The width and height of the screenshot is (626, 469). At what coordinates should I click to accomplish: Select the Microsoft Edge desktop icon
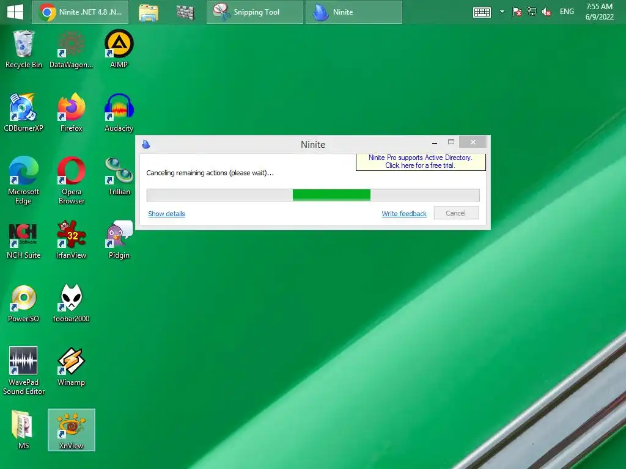[x=24, y=181]
